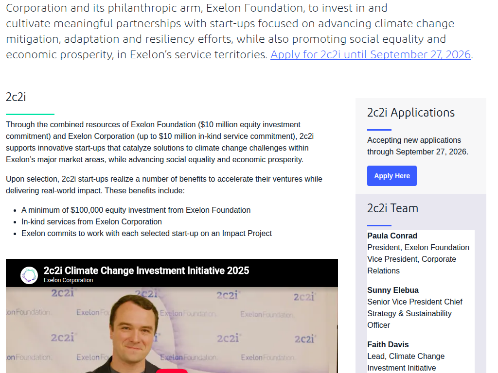498x373 pixels.
Task: Click the Impact Project bullet item
Action: click(x=146, y=234)
